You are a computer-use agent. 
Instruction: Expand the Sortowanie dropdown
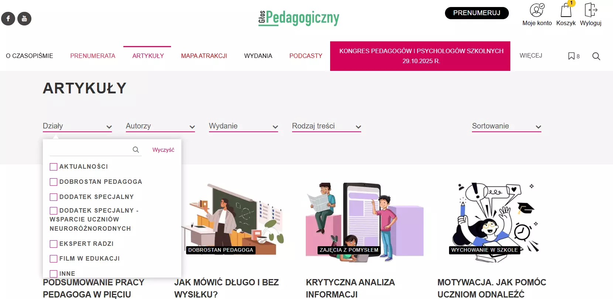507,126
